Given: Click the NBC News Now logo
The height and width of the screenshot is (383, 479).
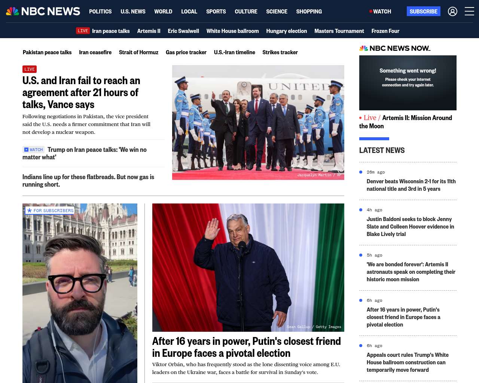Looking at the screenshot, I should point(395,48).
